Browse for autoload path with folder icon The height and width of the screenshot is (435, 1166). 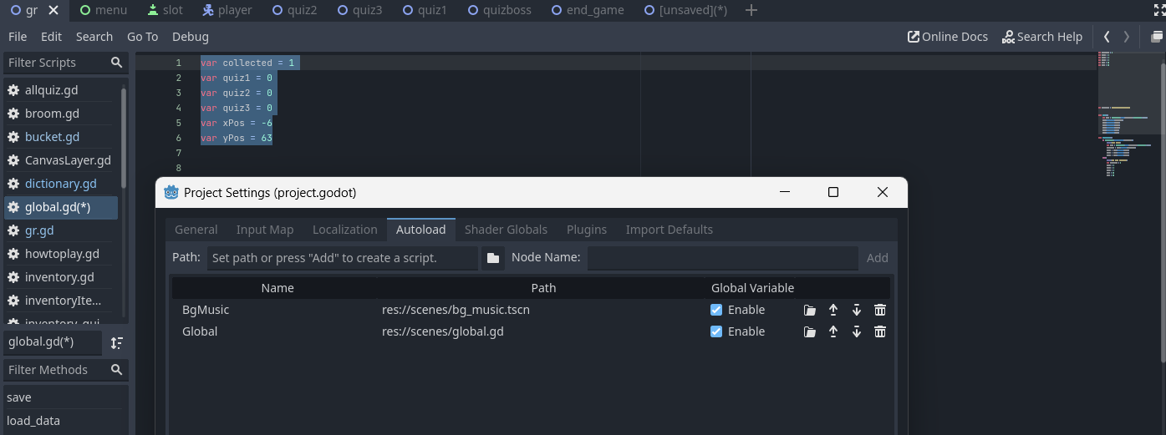(493, 258)
